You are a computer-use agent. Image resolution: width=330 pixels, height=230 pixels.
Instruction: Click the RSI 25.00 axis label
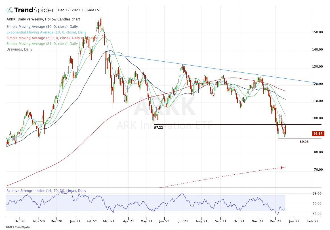pos(317,213)
